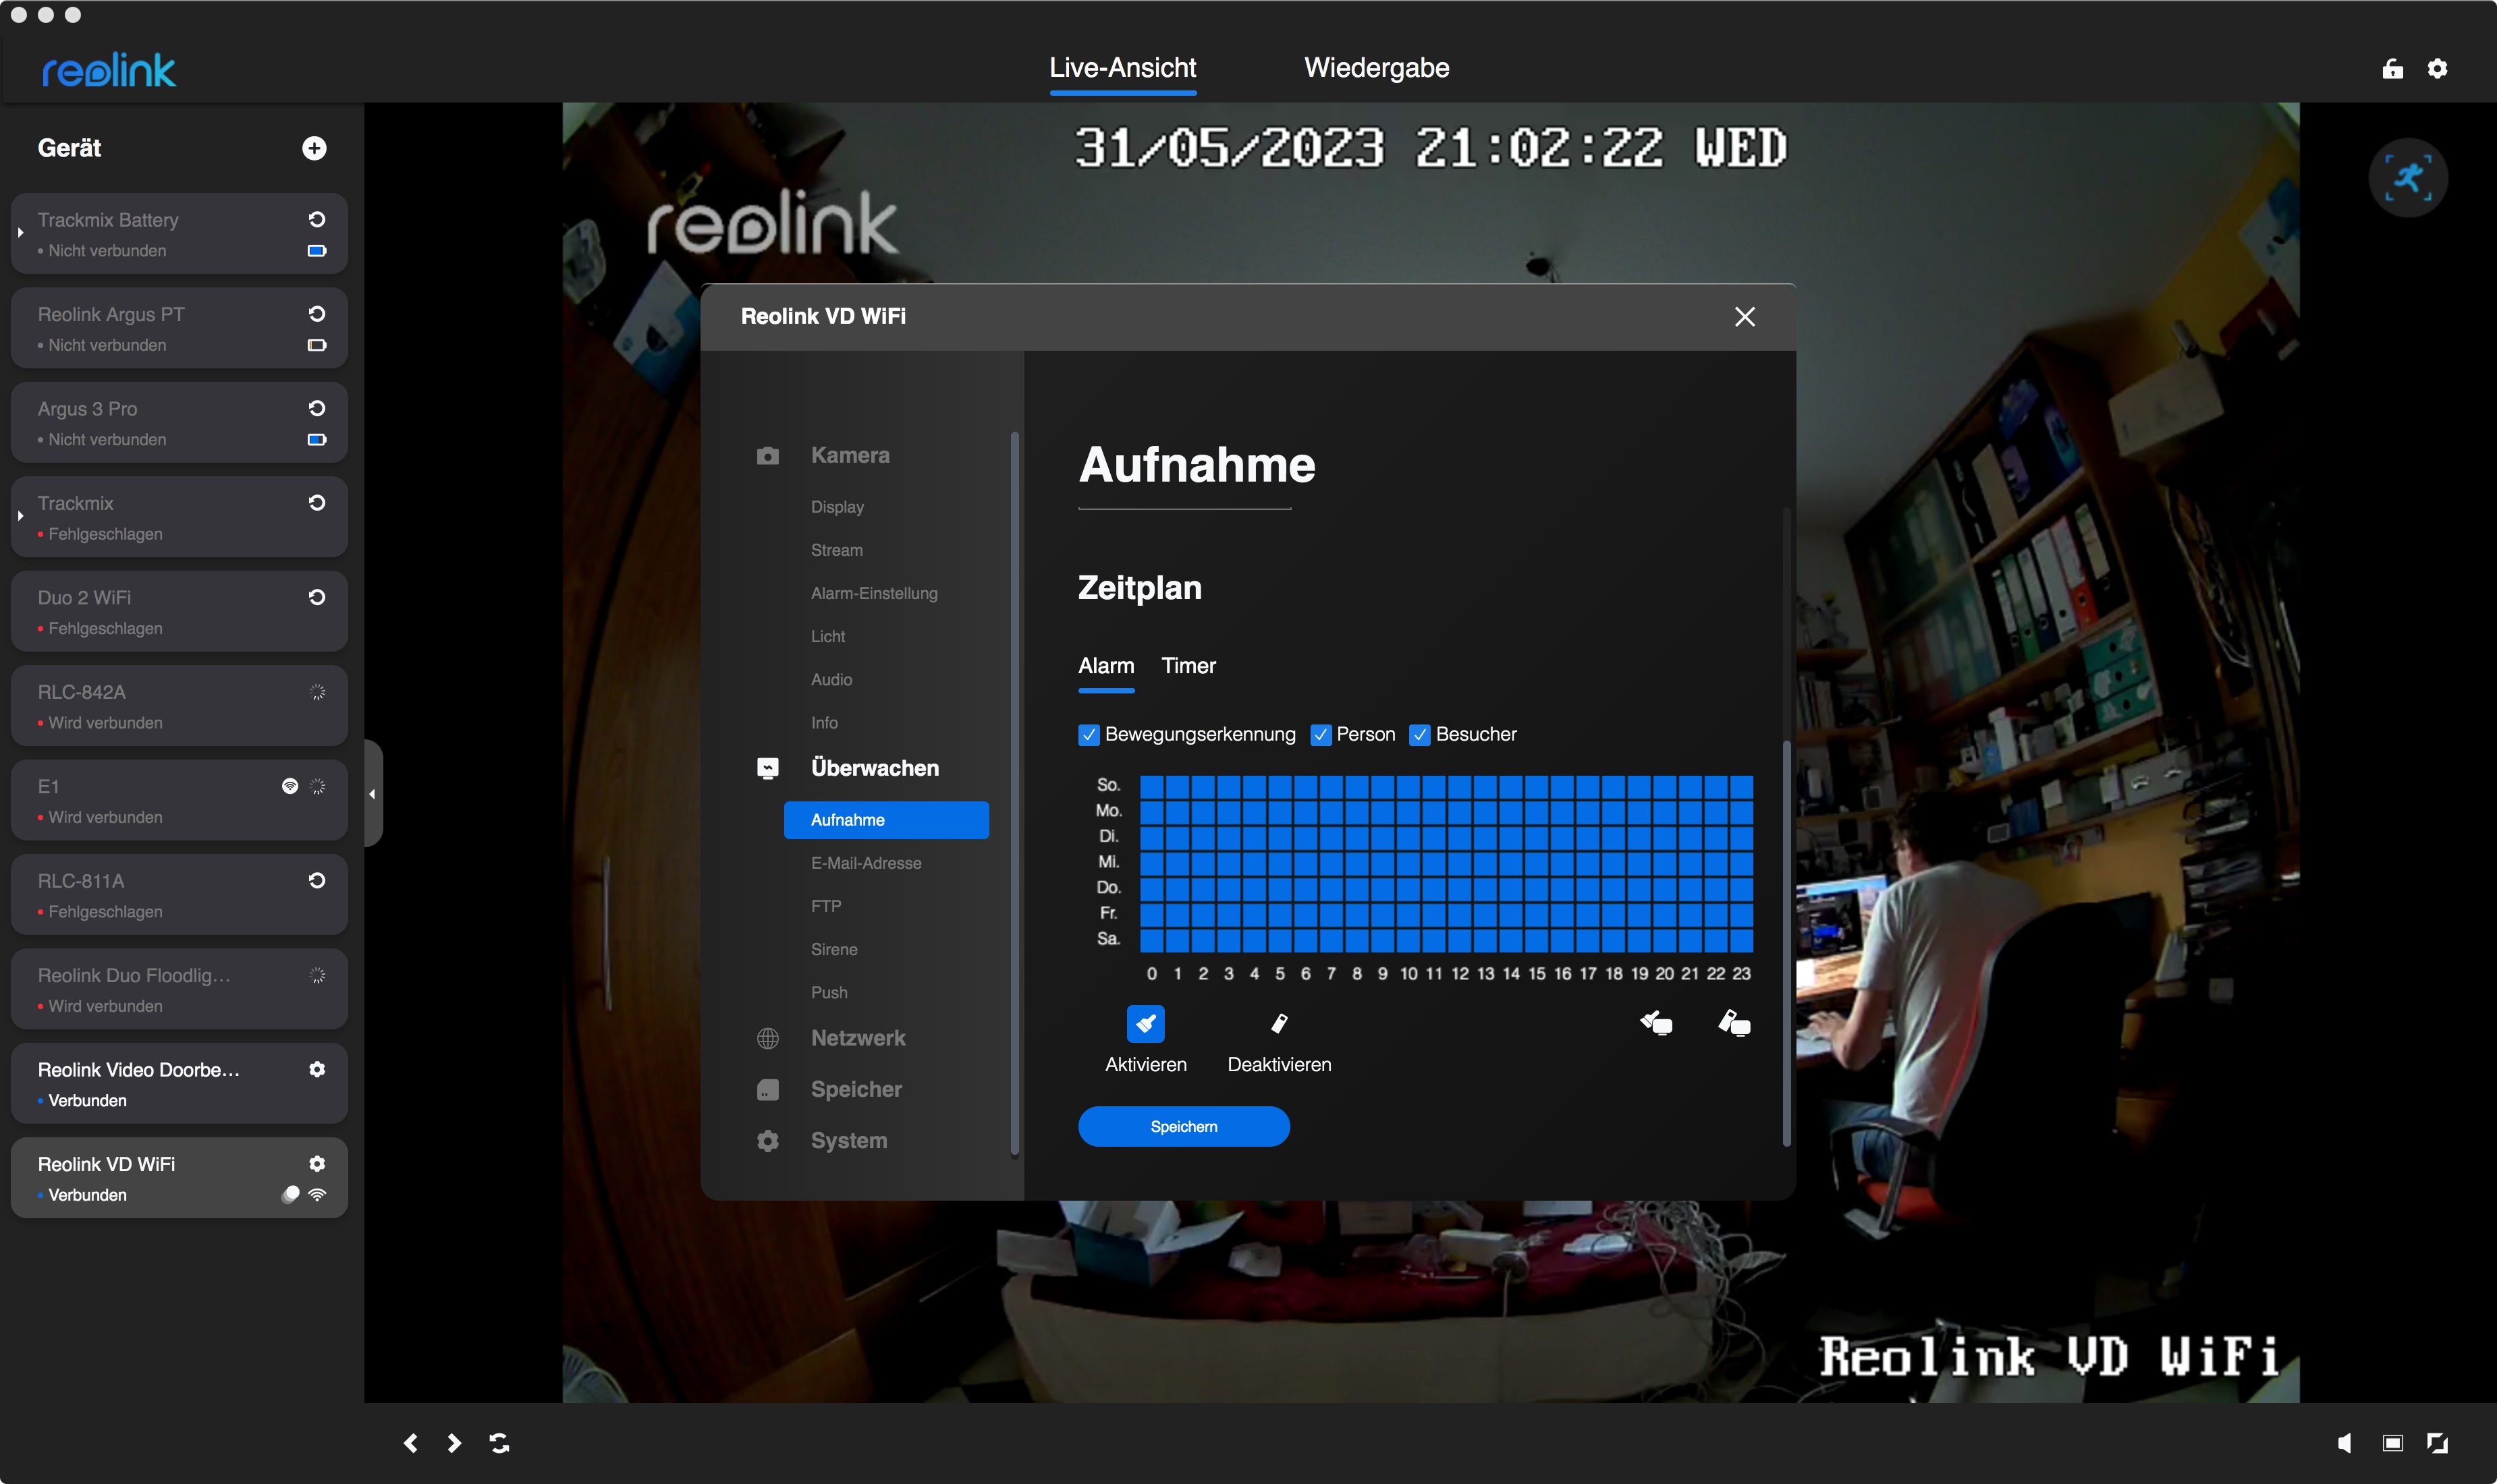Viewport: 2497px width, 1484px height.
Task: Uncheck the Bewegungserkennung checkbox
Action: (x=1089, y=735)
